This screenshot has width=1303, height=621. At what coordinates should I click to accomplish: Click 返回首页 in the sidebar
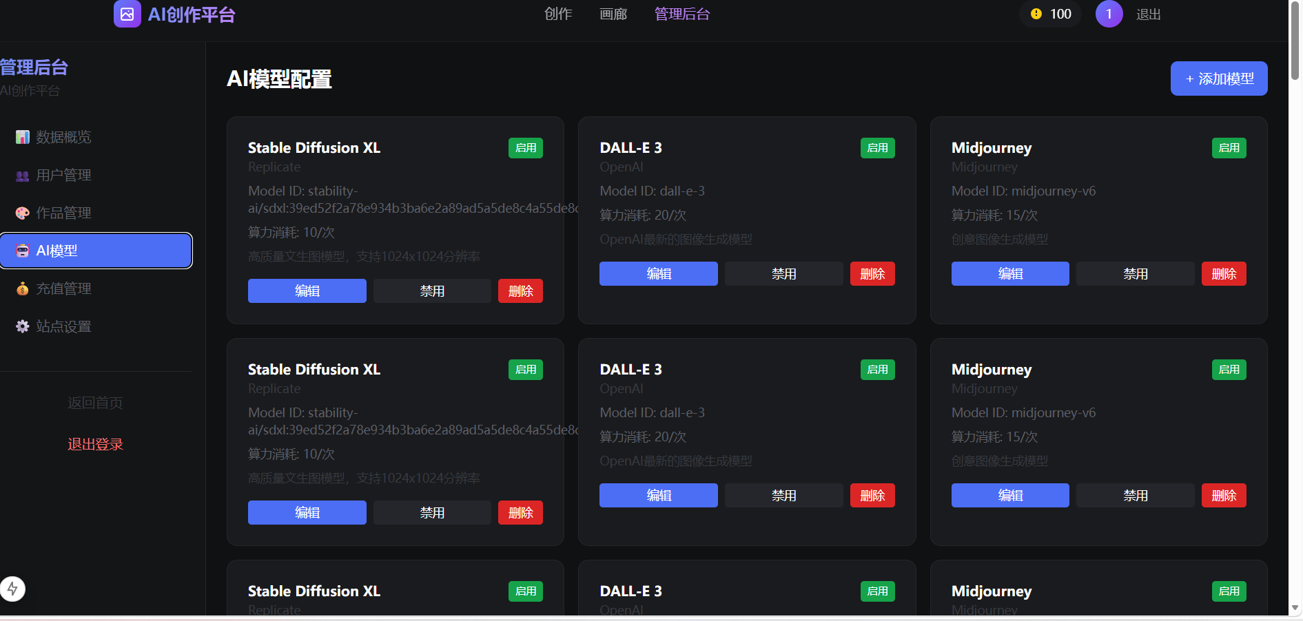tap(95, 403)
